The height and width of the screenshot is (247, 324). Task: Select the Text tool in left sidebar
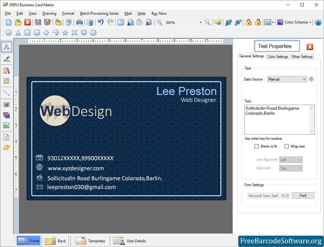point(7,47)
